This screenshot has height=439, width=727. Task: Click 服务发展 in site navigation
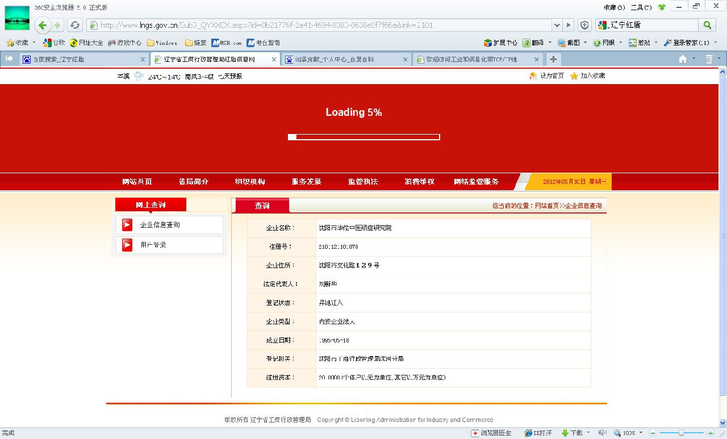tap(307, 182)
